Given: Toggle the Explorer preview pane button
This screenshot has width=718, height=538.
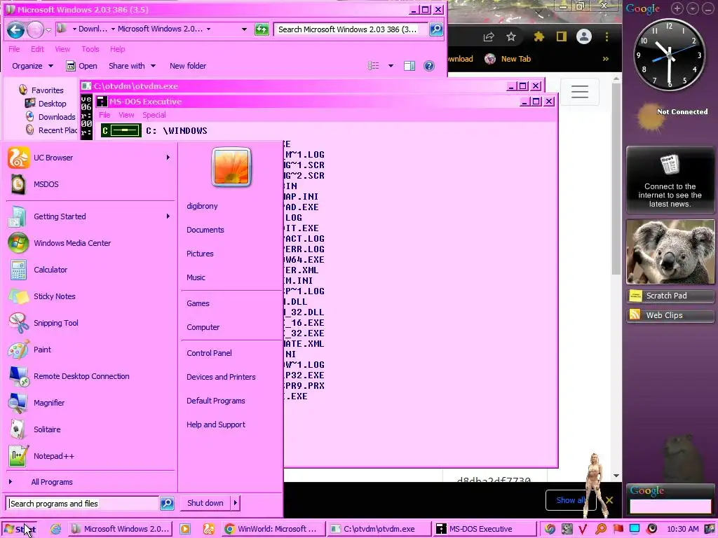Looking at the screenshot, I should (409, 66).
